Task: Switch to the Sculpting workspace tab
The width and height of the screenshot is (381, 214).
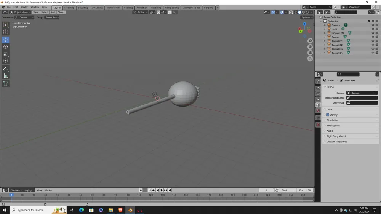Action: coord(83,8)
